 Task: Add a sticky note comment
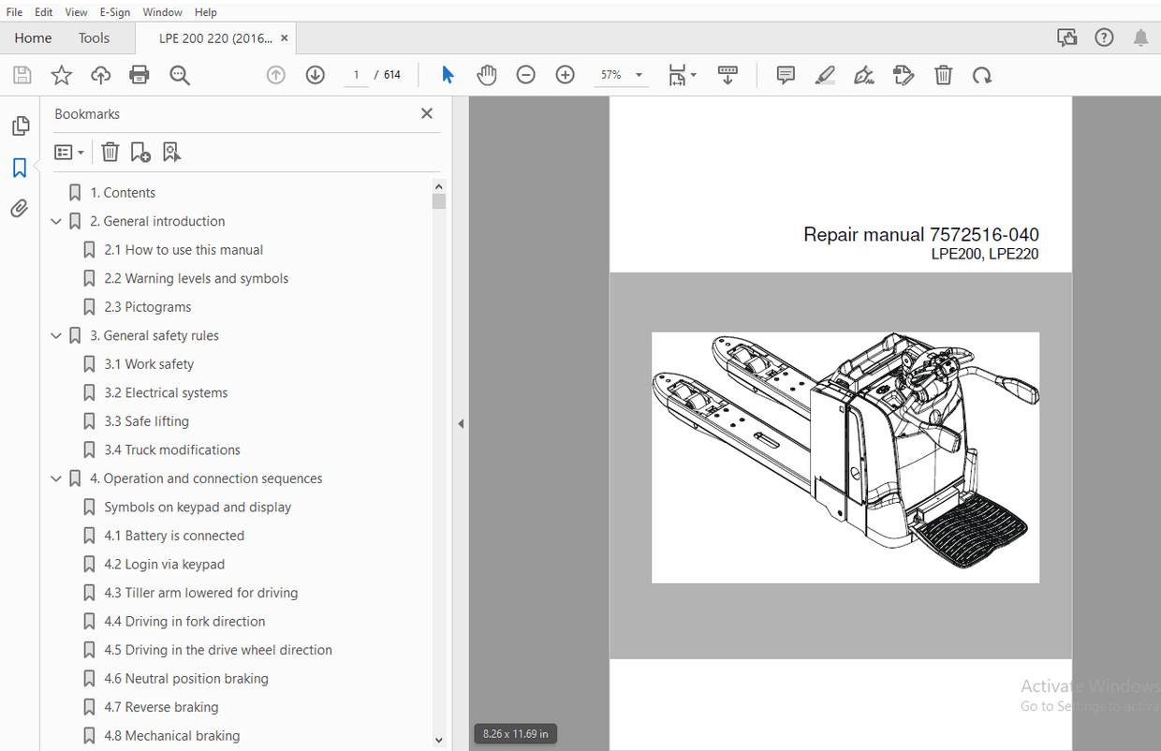pos(785,74)
